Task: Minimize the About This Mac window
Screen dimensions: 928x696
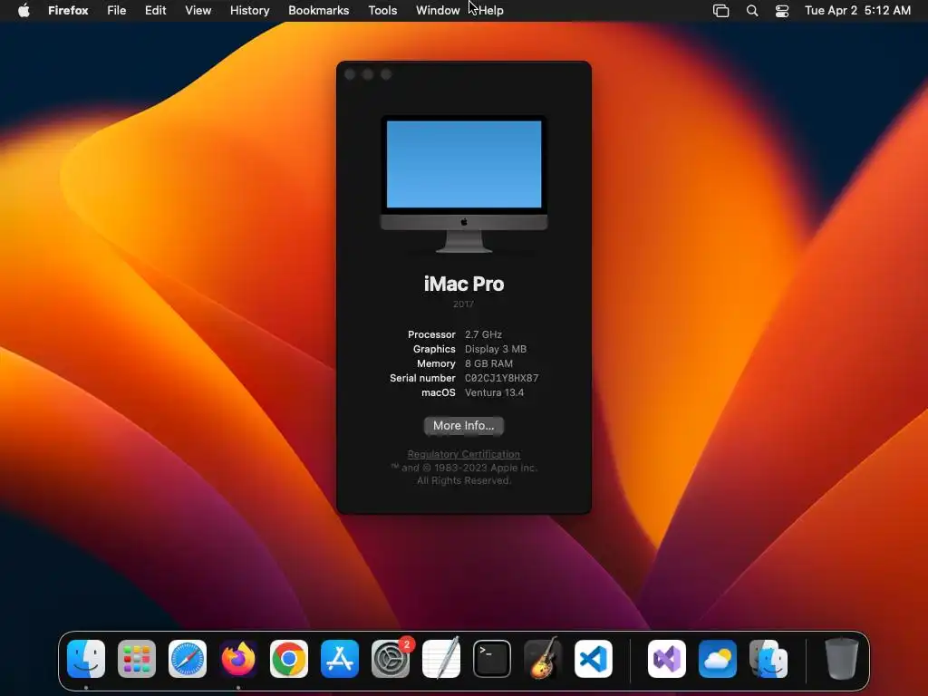Action: 368,74
